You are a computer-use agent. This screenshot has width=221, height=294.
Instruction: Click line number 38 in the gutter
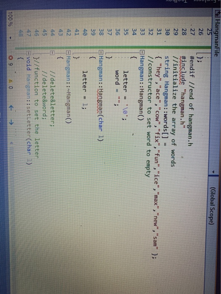[x=102, y=32]
